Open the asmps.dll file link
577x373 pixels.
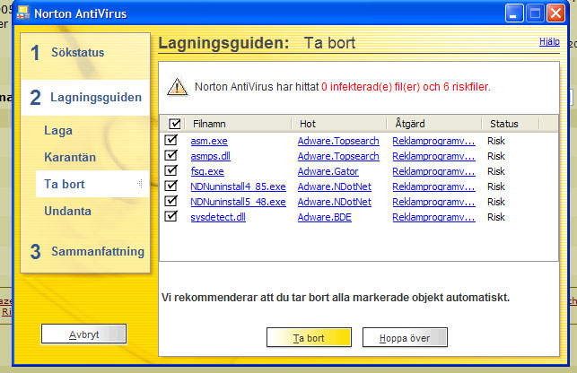[x=211, y=156]
